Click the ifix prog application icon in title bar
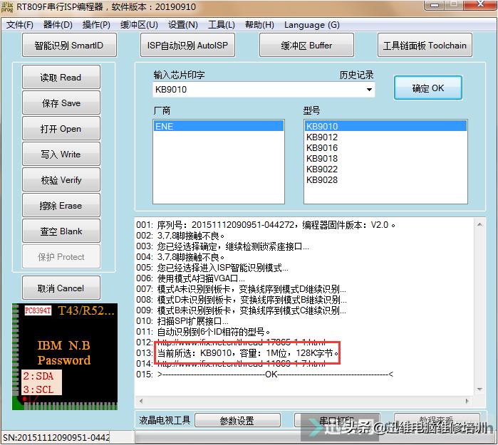Screen dimensions: 498x445 [x=7, y=6]
